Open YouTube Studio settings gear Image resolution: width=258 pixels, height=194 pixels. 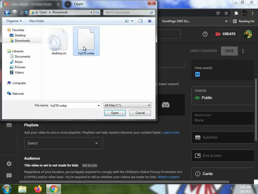9,164
